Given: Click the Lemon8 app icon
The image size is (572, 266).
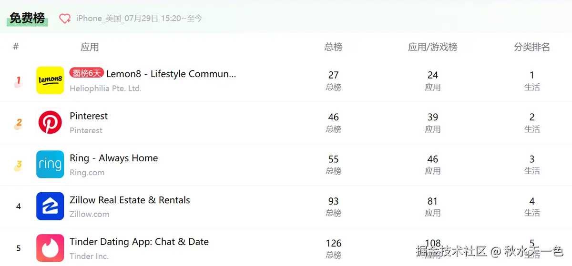Looking at the screenshot, I should click(x=50, y=80).
